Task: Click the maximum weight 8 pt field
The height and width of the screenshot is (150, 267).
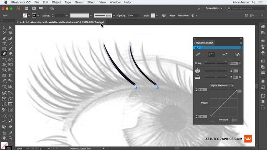Action: coord(203,90)
